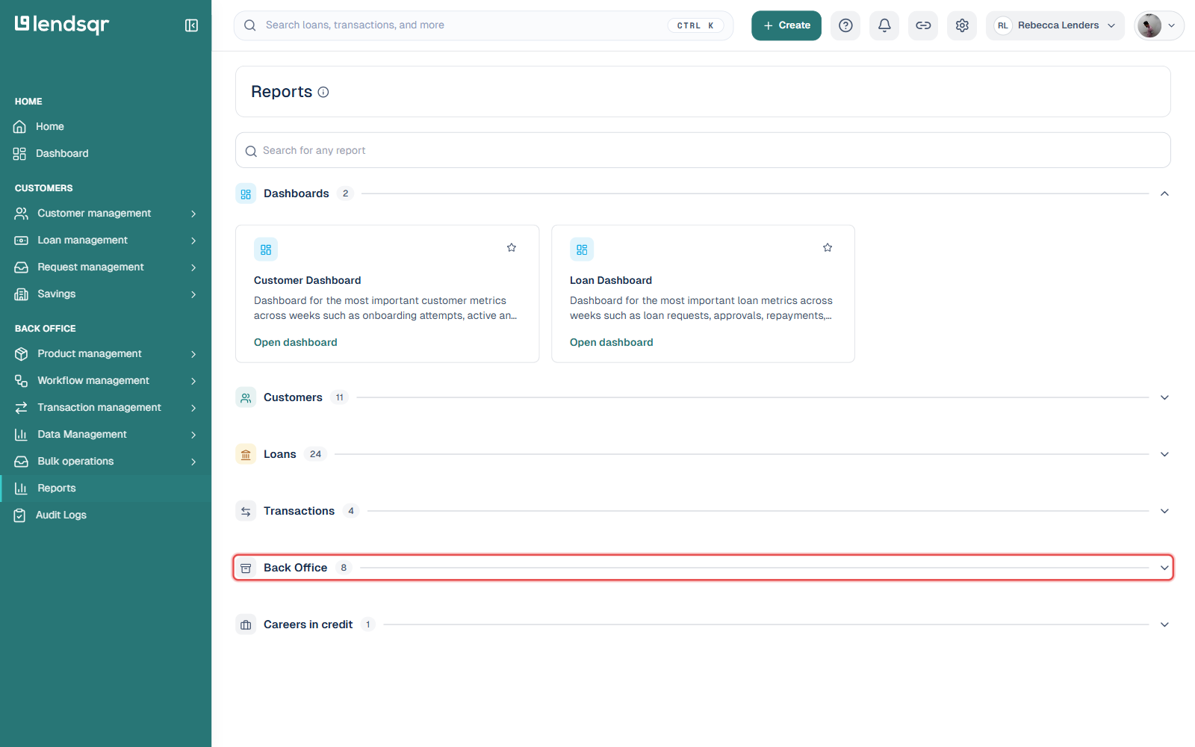Click the Transactions section arrows icon
The height and width of the screenshot is (747, 1195).
[x=246, y=511]
